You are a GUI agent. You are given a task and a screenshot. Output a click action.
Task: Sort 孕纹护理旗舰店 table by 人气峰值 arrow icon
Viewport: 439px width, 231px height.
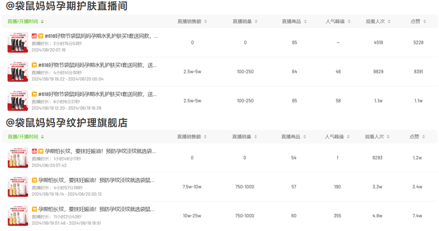[x=348, y=137]
